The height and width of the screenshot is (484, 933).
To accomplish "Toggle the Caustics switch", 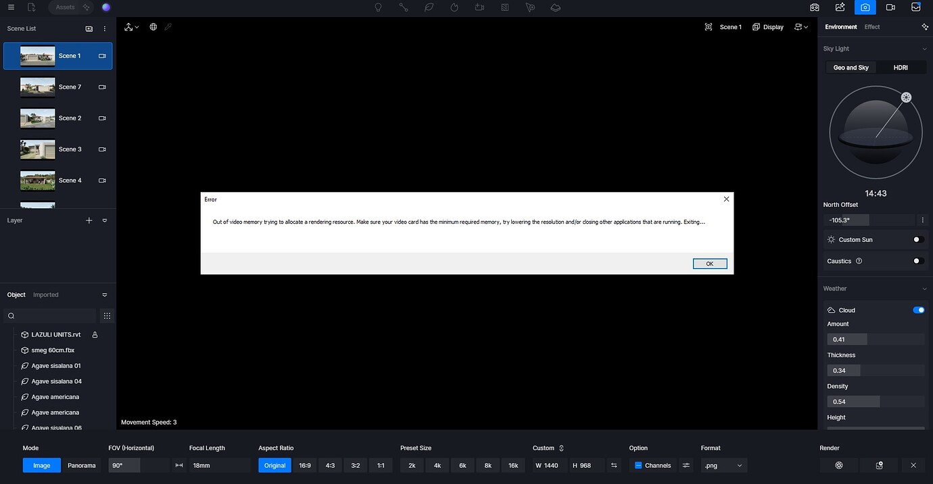I will click(x=919, y=261).
